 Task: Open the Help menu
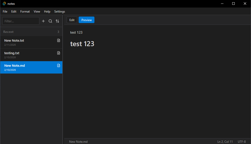pyautogui.click(x=47, y=12)
